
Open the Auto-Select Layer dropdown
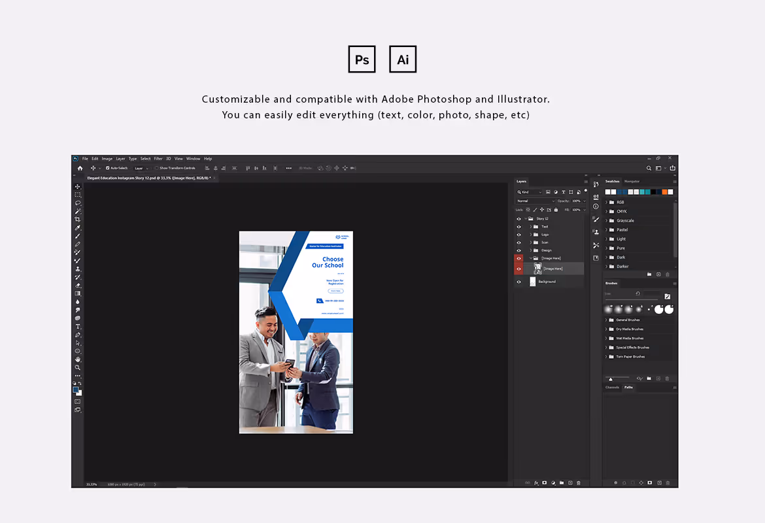coord(141,168)
